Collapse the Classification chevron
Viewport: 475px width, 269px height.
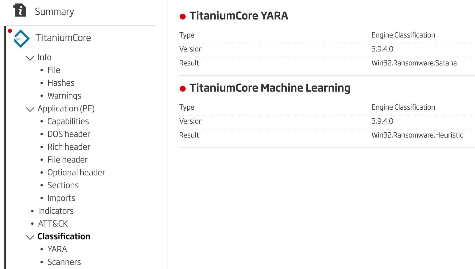(x=30, y=237)
